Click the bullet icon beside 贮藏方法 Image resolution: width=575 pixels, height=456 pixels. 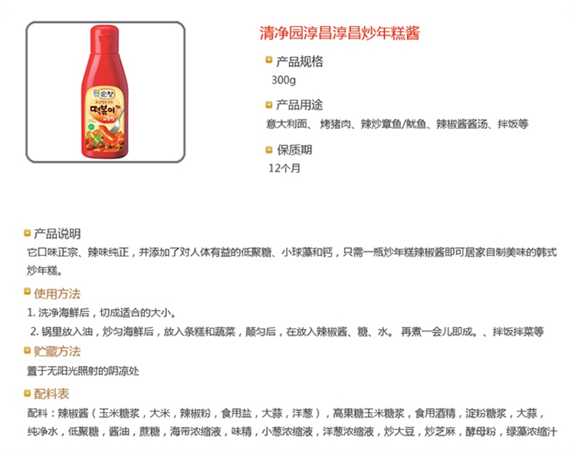[x=27, y=351]
